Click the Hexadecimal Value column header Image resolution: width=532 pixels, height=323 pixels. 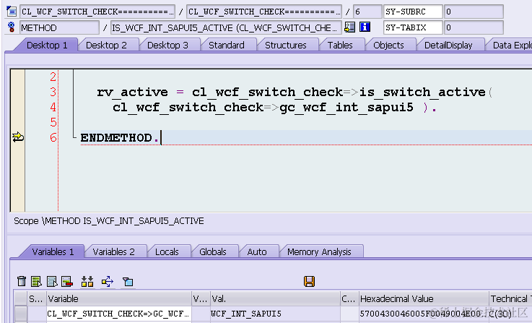(x=424, y=298)
